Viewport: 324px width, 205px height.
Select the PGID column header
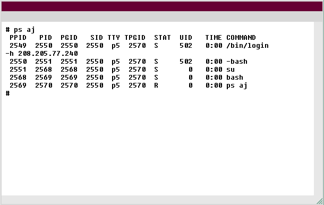click(69, 38)
